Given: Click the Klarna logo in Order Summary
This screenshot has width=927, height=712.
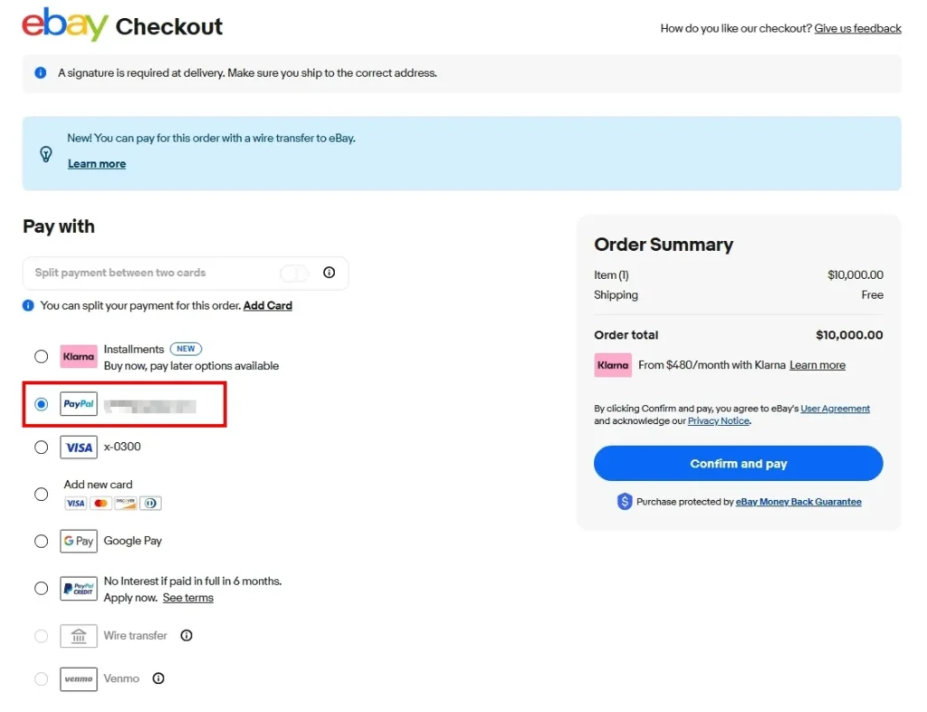Looking at the screenshot, I should coord(613,365).
